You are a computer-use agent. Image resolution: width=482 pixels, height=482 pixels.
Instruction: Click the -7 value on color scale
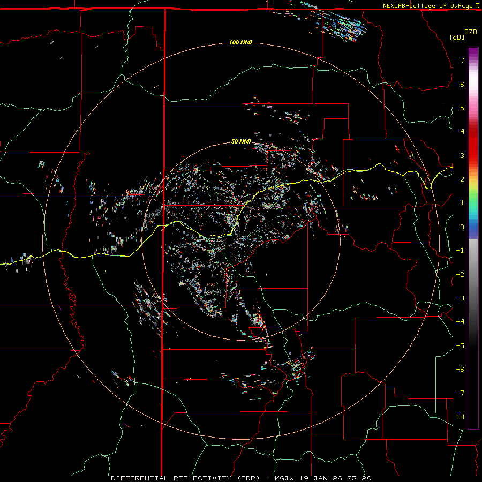point(460,393)
